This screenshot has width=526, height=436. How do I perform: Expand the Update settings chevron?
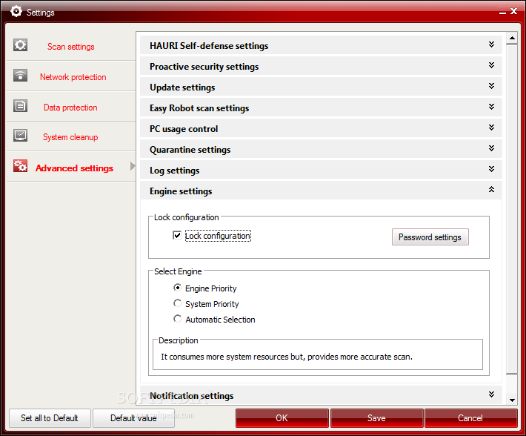(x=491, y=86)
